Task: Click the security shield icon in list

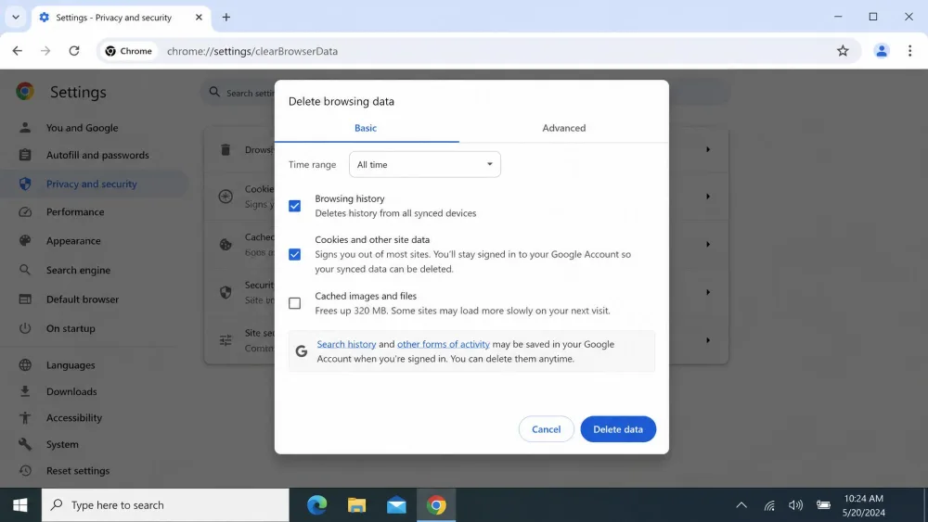Action: pyautogui.click(x=226, y=292)
